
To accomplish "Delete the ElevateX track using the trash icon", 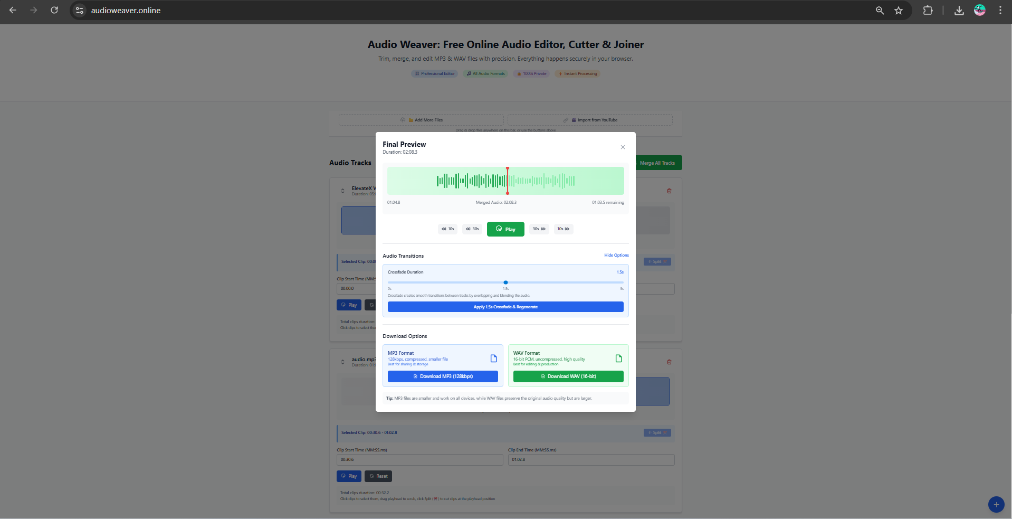I will coord(669,191).
